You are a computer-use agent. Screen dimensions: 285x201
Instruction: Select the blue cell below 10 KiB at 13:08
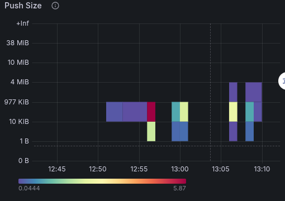click(x=250, y=131)
